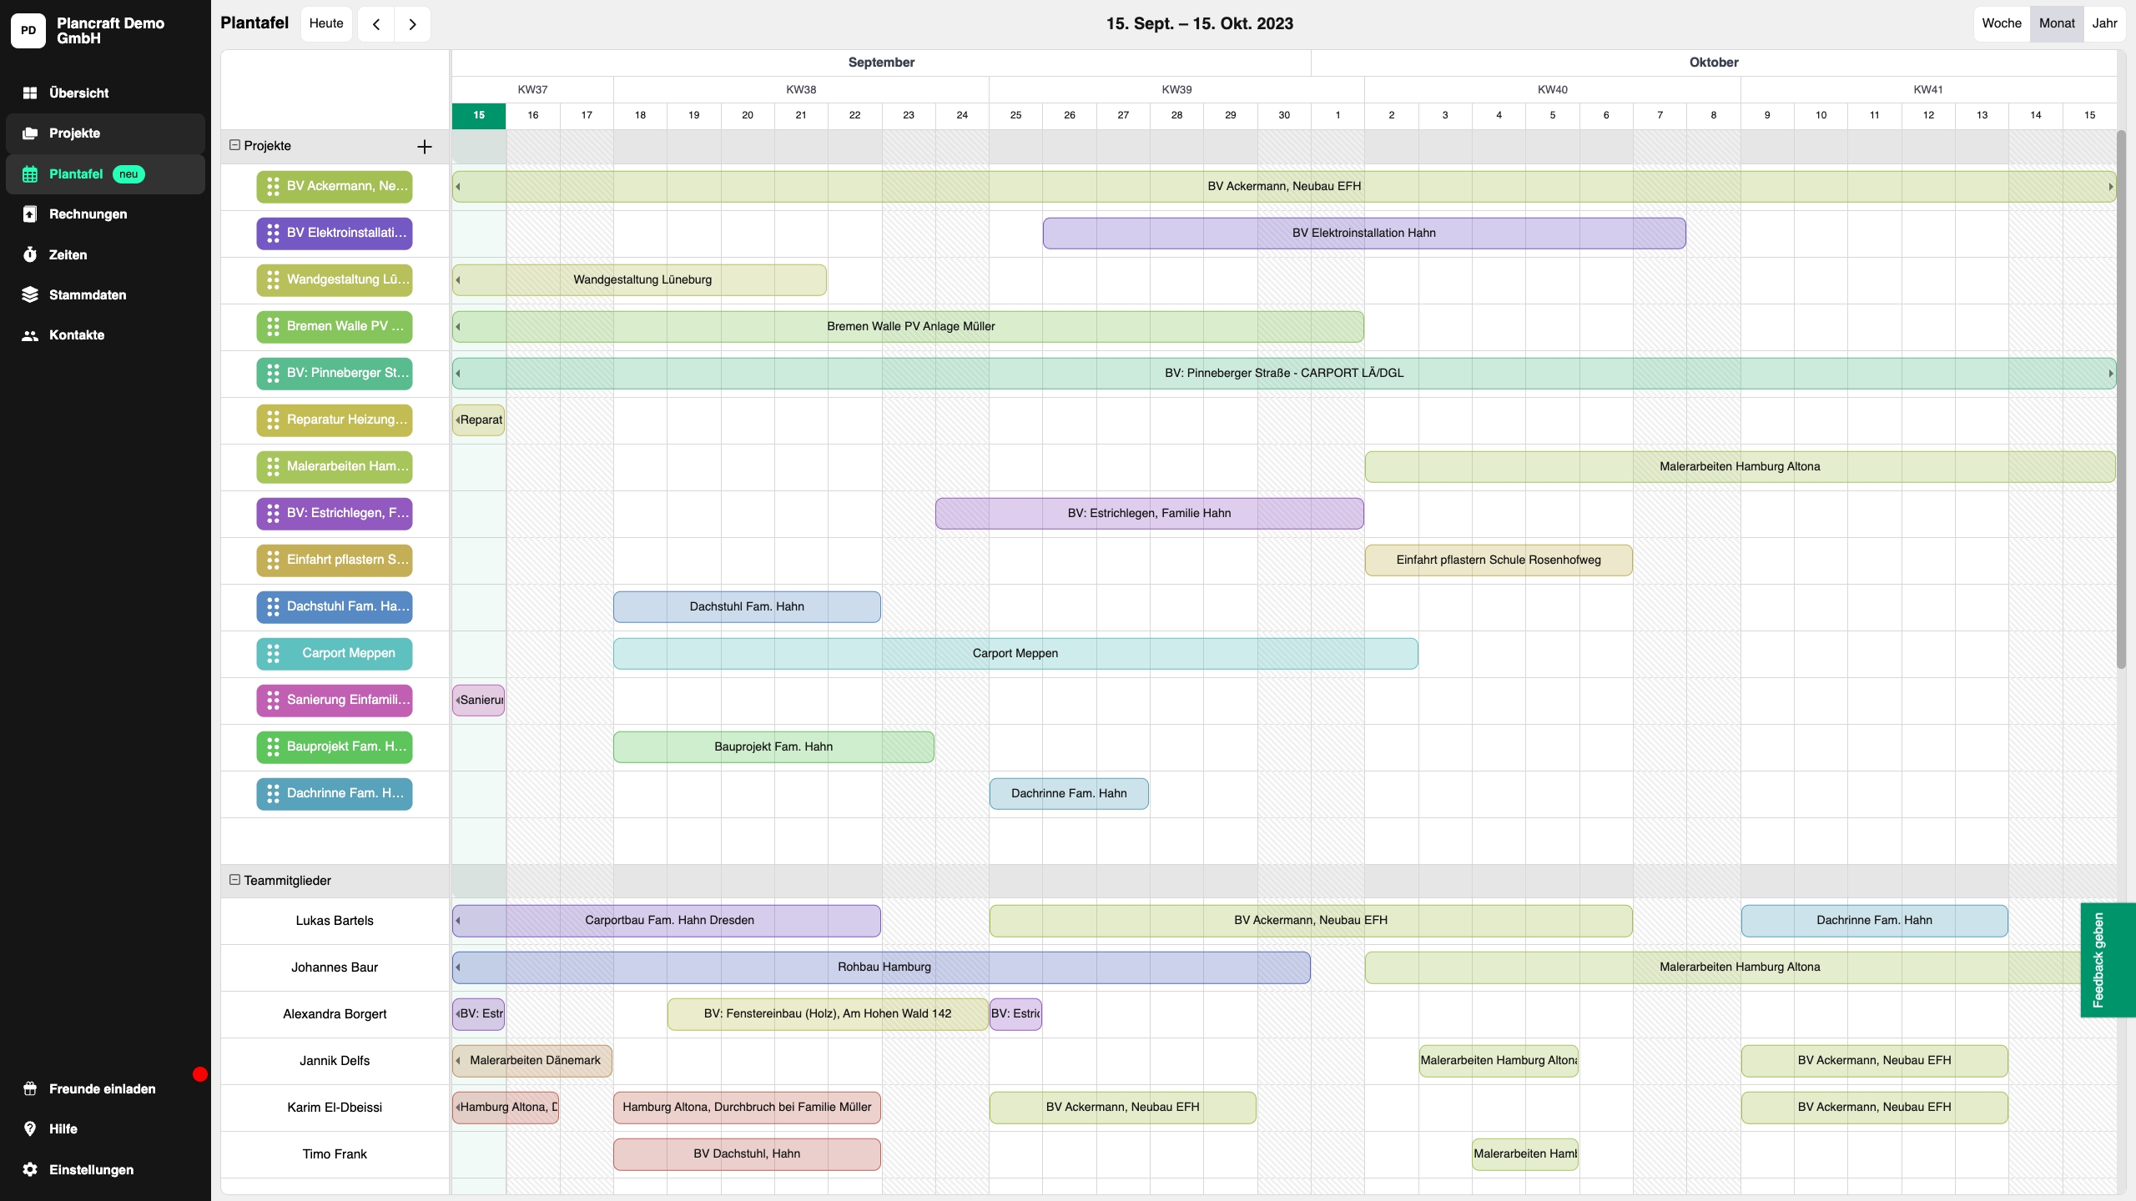
Task: Select Monat view tab
Action: click(x=2057, y=23)
